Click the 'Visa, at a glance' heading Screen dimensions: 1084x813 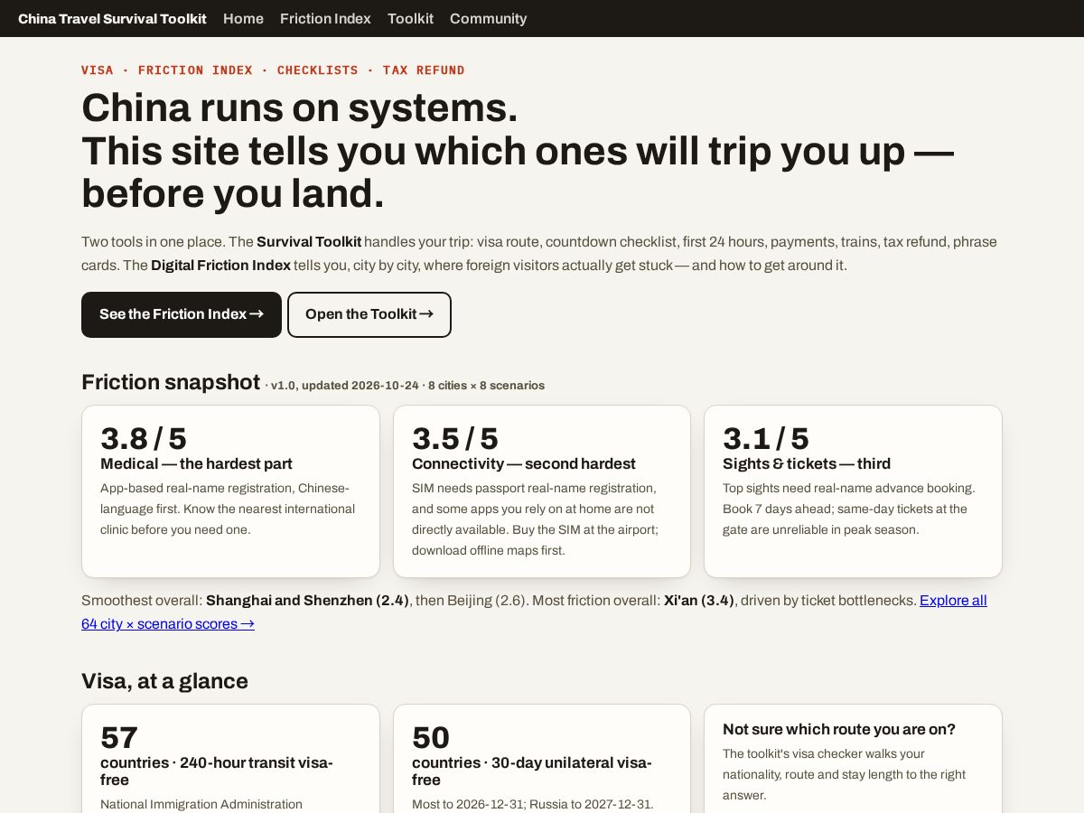pos(164,681)
